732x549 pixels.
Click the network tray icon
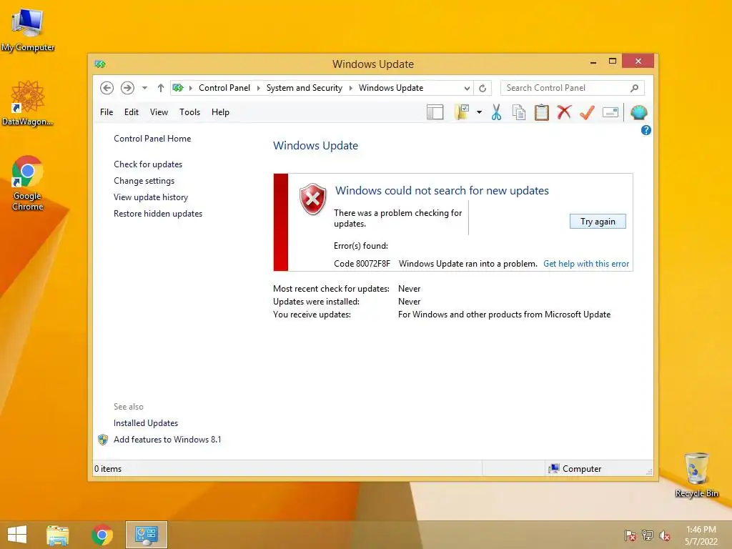click(648, 535)
